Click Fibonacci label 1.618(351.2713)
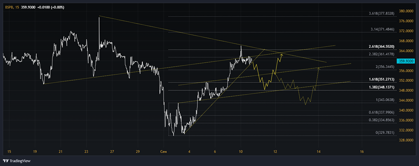The height and width of the screenshot is (166, 419). click(382, 79)
